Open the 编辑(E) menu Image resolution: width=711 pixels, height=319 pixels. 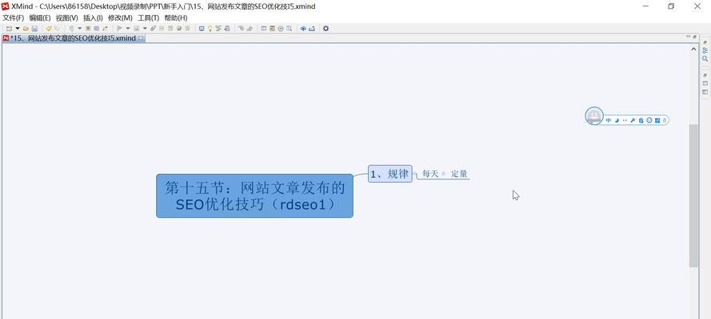(40, 18)
